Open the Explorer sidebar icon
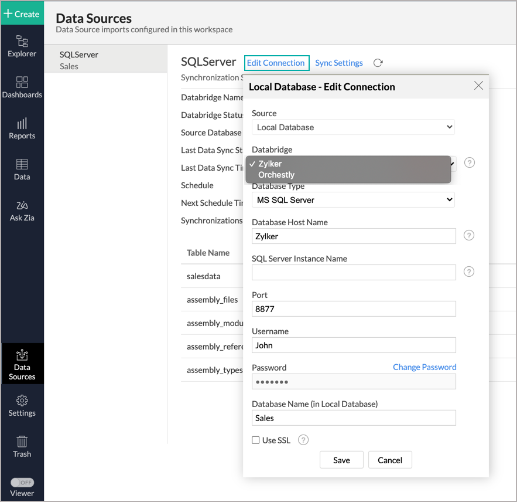 click(22, 46)
